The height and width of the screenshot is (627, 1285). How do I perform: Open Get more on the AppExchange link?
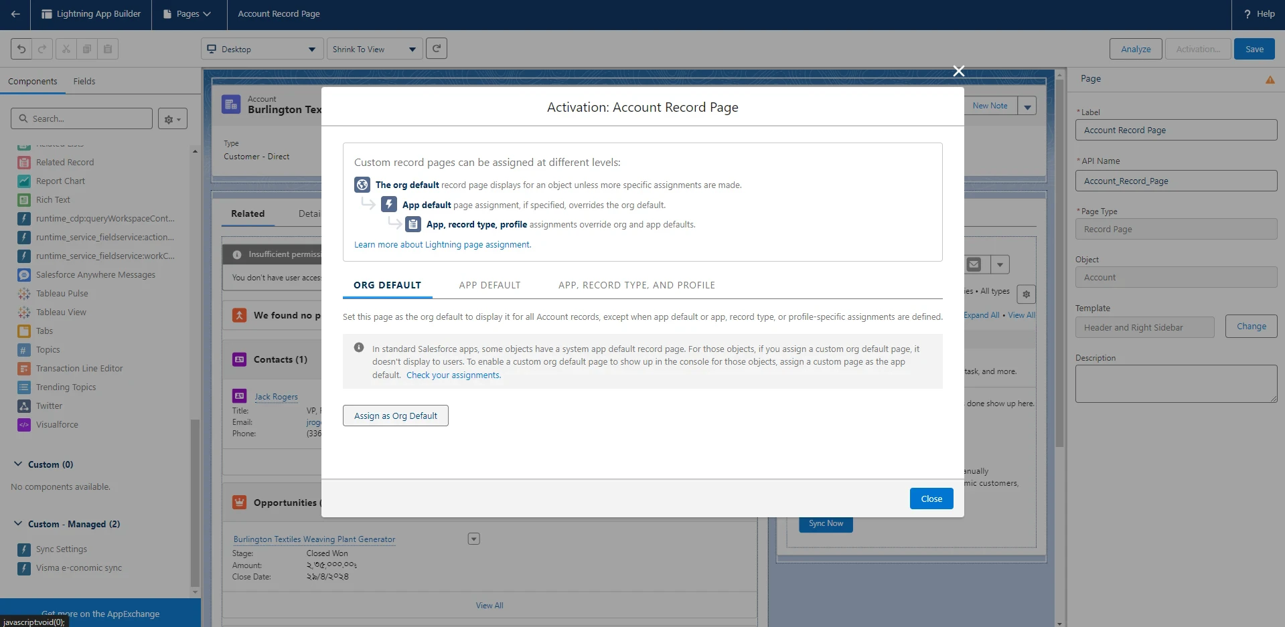tap(100, 614)
